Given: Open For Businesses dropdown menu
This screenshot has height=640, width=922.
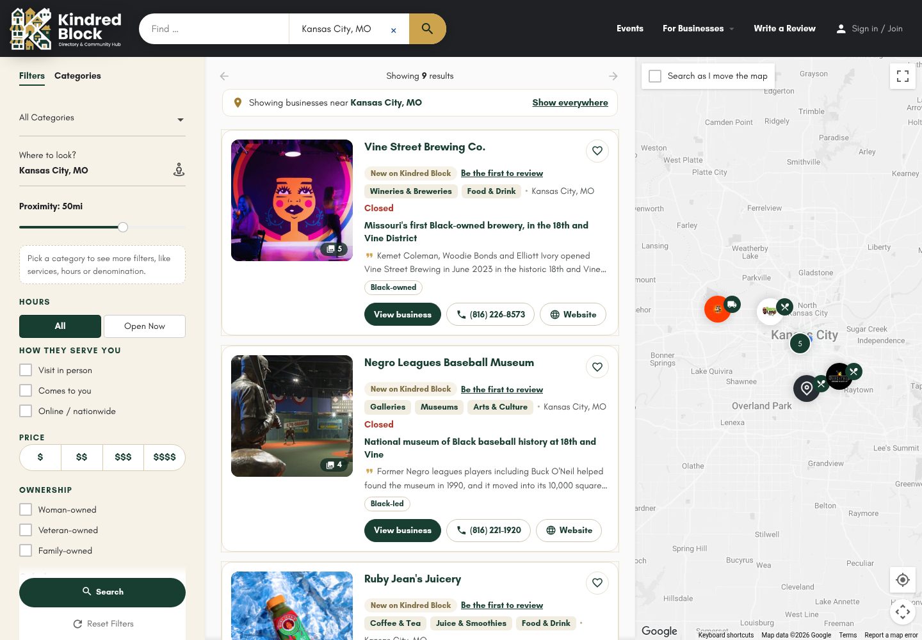Looking at the screenshot, I should click(x=699, y=29).
